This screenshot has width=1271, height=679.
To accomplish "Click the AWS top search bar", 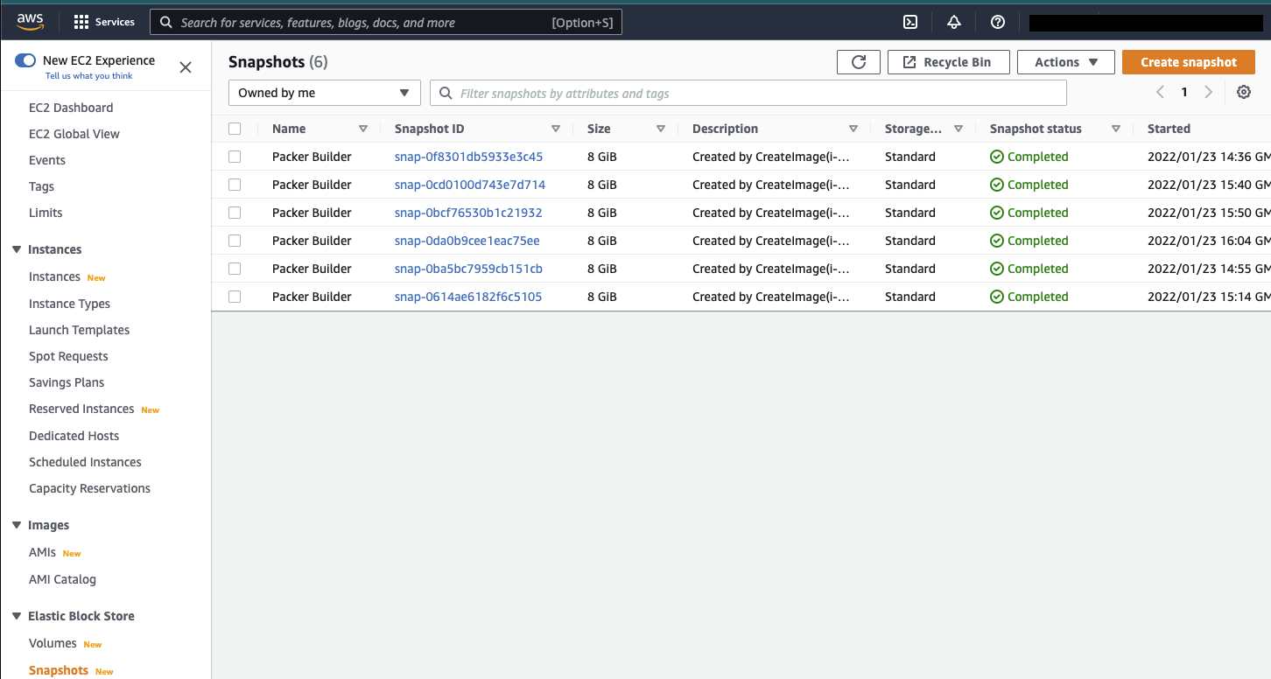I will 386,23.
